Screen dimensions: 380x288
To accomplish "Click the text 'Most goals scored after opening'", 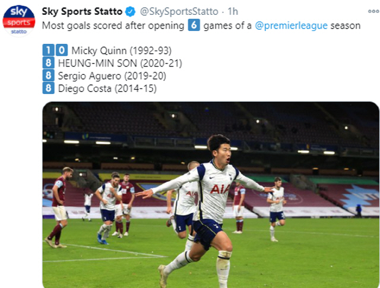I will pyautogui.click(x=113, y=26).
